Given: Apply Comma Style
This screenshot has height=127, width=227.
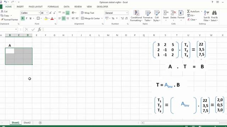Looking at the screenshot, I should [117, 18].
